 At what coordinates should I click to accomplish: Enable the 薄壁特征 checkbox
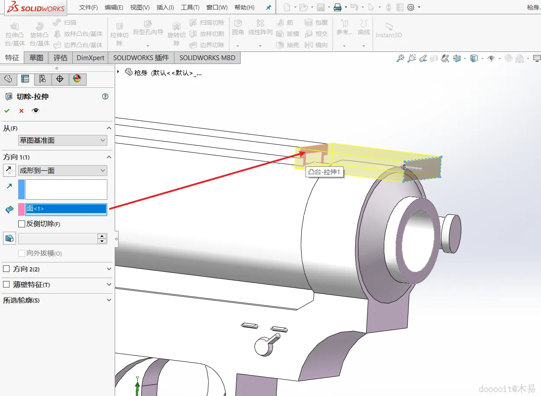6,284
